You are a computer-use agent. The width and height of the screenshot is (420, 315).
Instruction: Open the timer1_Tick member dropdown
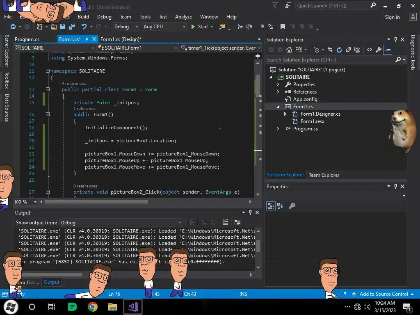click(x=221, y=48)
